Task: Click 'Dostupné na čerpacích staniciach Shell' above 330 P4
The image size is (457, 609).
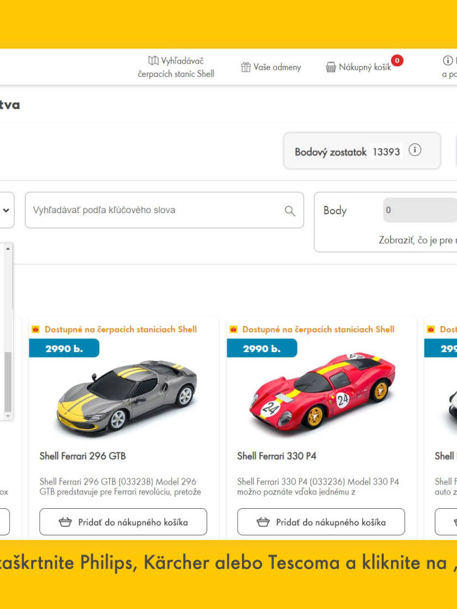Action: pos(319,329)
